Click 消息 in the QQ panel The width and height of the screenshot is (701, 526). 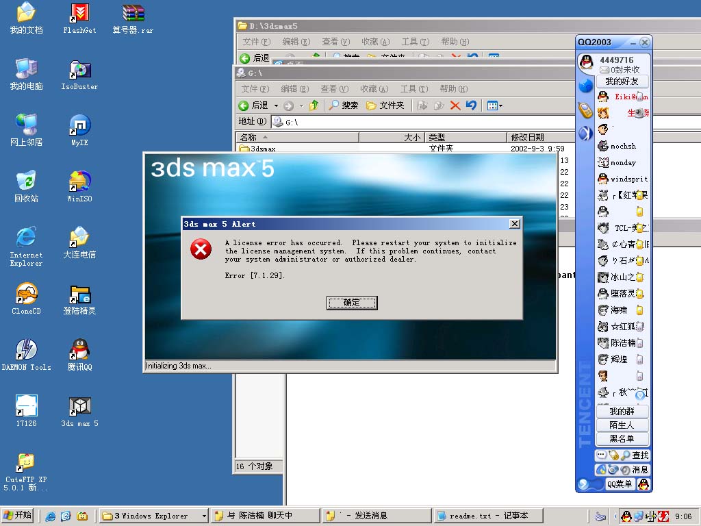point(635,470)
